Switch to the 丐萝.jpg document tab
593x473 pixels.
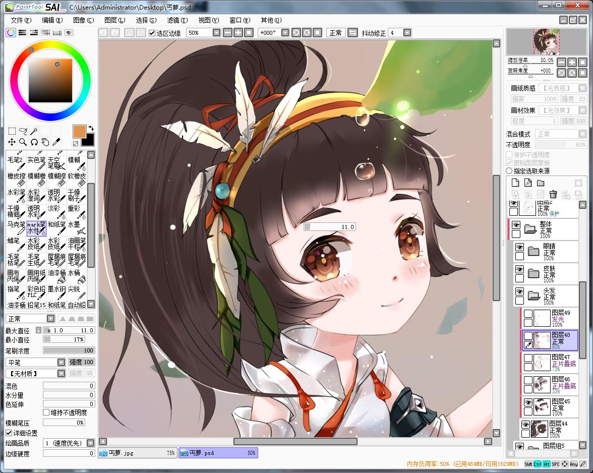137,453
